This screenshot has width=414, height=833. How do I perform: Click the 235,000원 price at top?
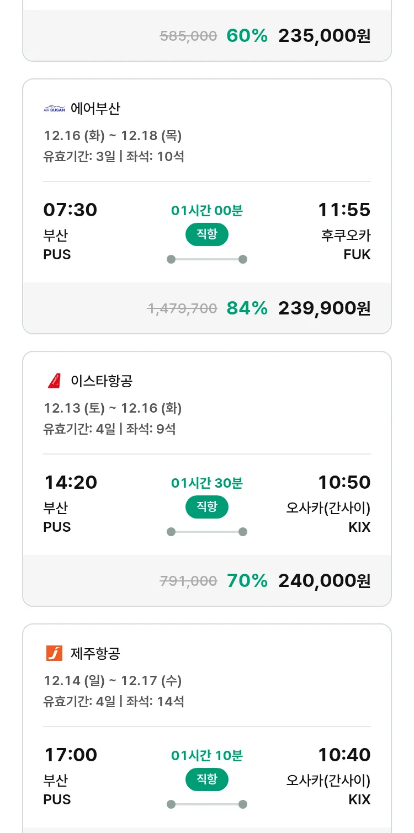tap(324, 36)
